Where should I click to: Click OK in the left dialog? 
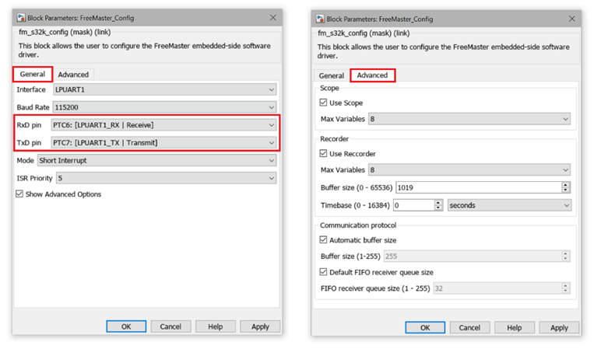coord(126,326)
